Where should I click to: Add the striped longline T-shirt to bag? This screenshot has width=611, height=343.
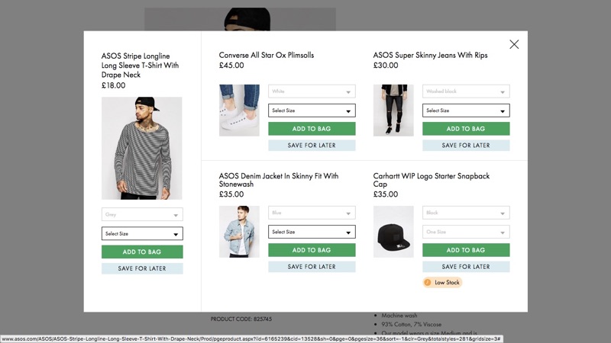click(142, 252)
